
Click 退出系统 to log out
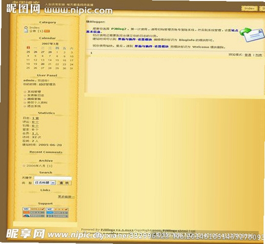click(34, 106)
